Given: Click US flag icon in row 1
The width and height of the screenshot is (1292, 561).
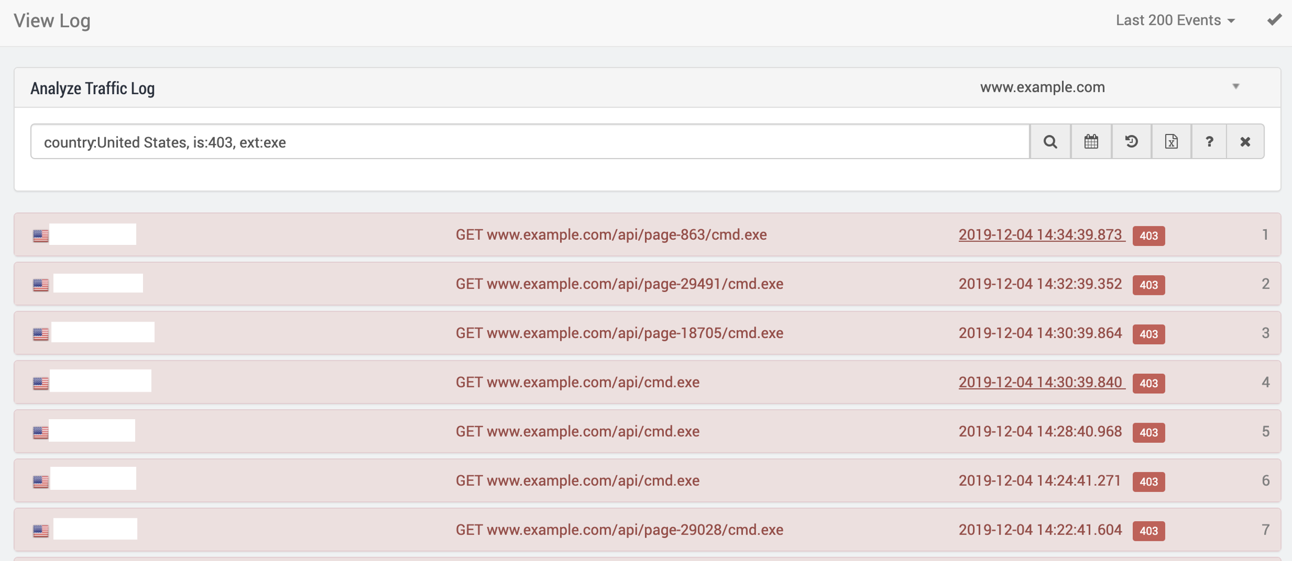Looking at the screenshot, I should pyautogui.click(x=40, y=235).
